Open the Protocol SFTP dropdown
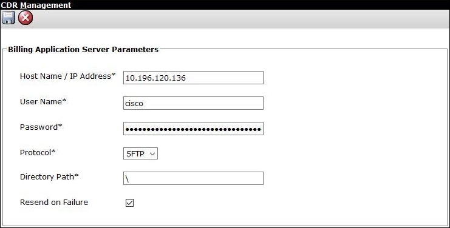This screenshot has height=228, width=450. pyautogui.click(x=140, y=153)
